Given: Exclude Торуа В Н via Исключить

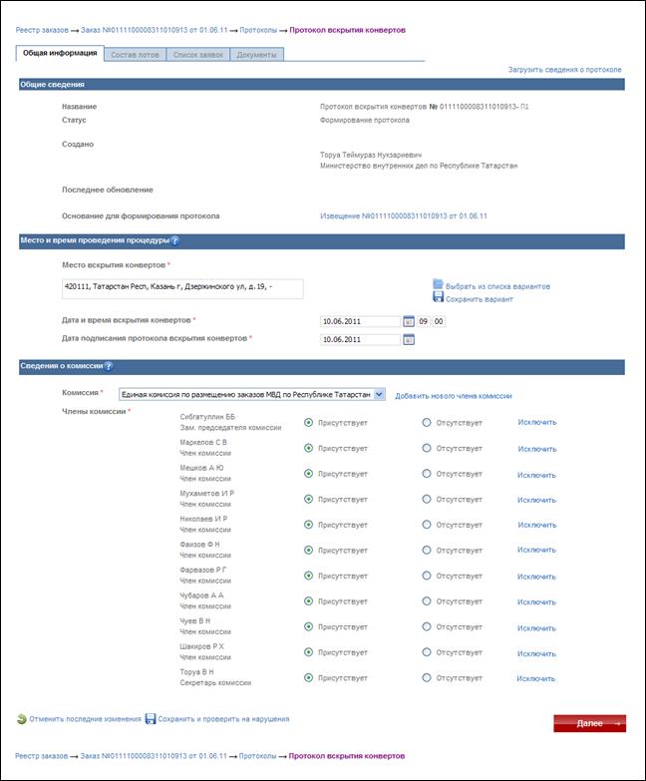Looking at the screenshot, I should pos(536,679).
